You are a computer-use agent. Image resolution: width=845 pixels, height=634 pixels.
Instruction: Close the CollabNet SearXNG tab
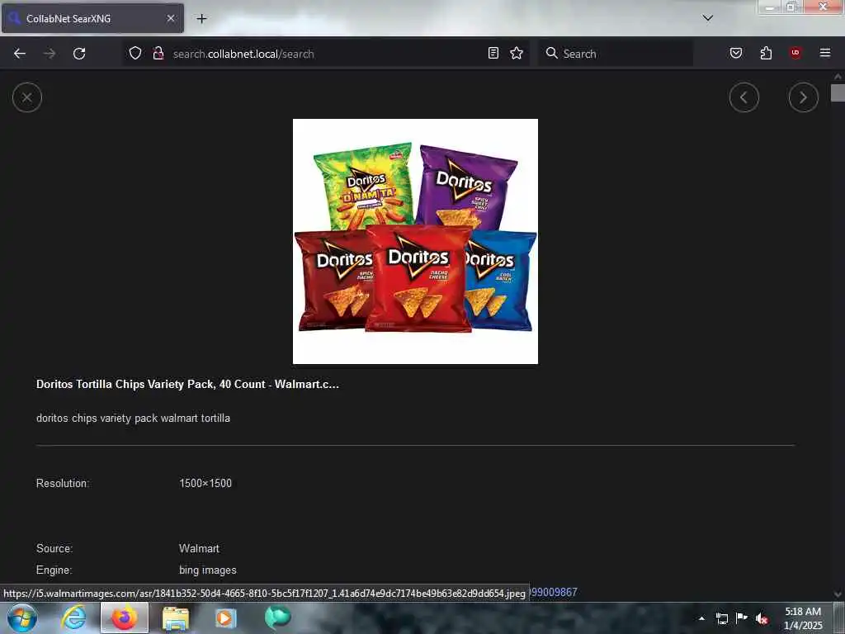pos(170,18)
